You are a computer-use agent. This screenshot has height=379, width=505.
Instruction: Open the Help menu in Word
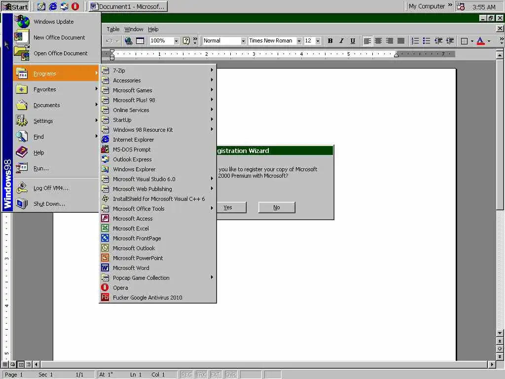(153, 29)
